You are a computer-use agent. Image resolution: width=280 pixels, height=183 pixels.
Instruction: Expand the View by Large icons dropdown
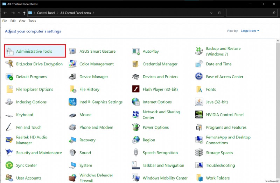click(250, 31)
